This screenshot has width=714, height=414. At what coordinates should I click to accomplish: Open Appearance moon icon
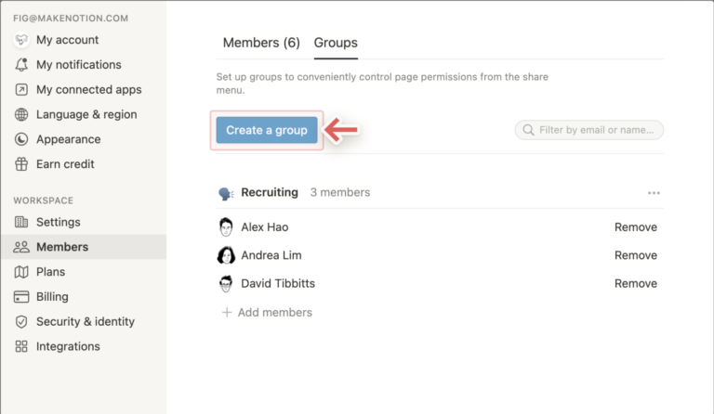(21, 139)
